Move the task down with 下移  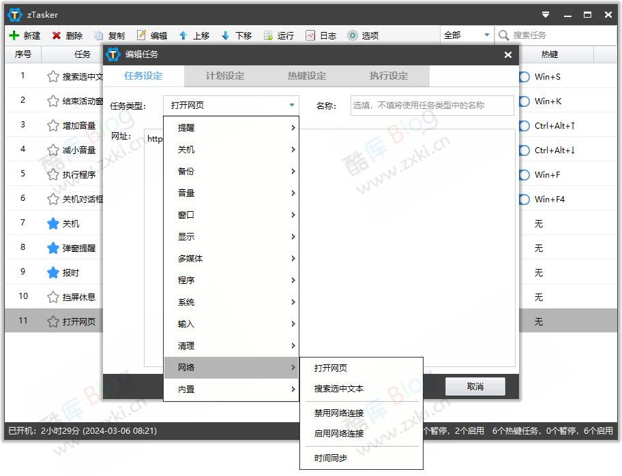tap(237, 35)
